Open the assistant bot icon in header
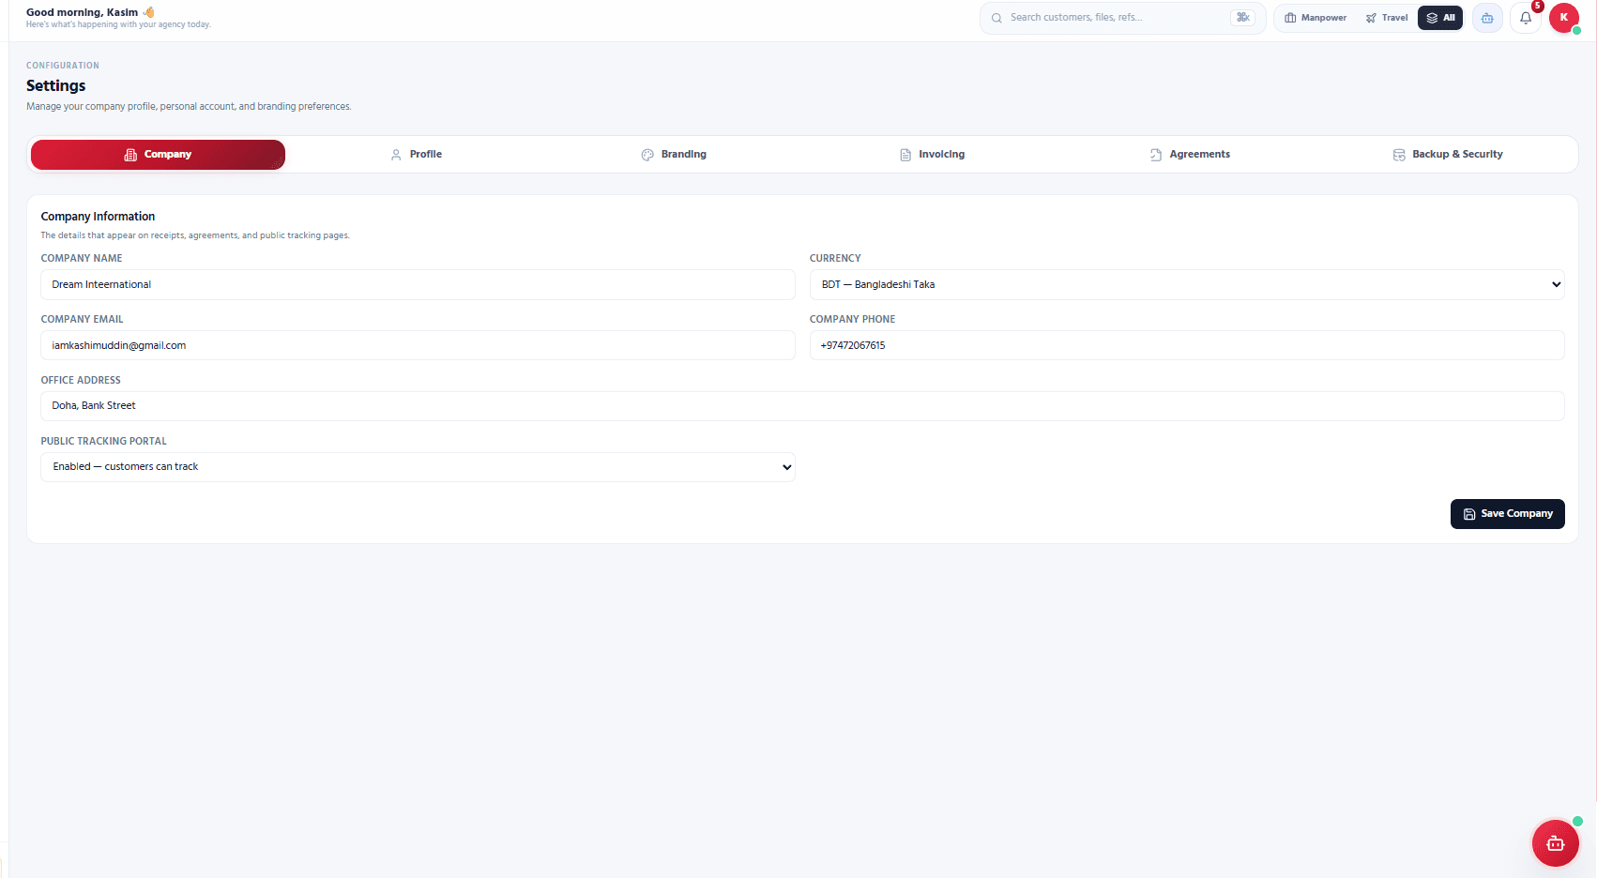Screen dimensions: 1597x878 click(x=1487, y=18)
